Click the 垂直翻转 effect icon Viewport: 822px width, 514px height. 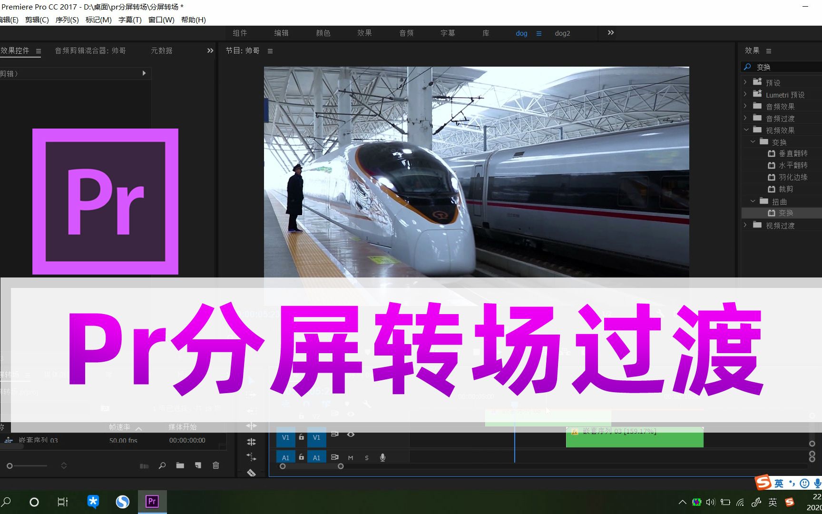click(x=772, y=153)
